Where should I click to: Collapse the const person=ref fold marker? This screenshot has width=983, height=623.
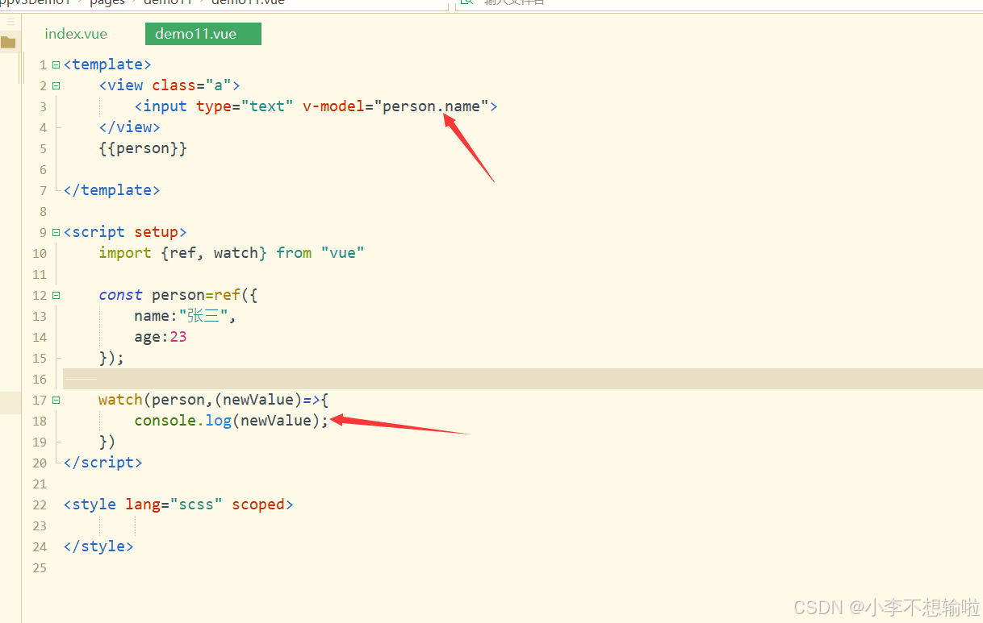[56, 295]
